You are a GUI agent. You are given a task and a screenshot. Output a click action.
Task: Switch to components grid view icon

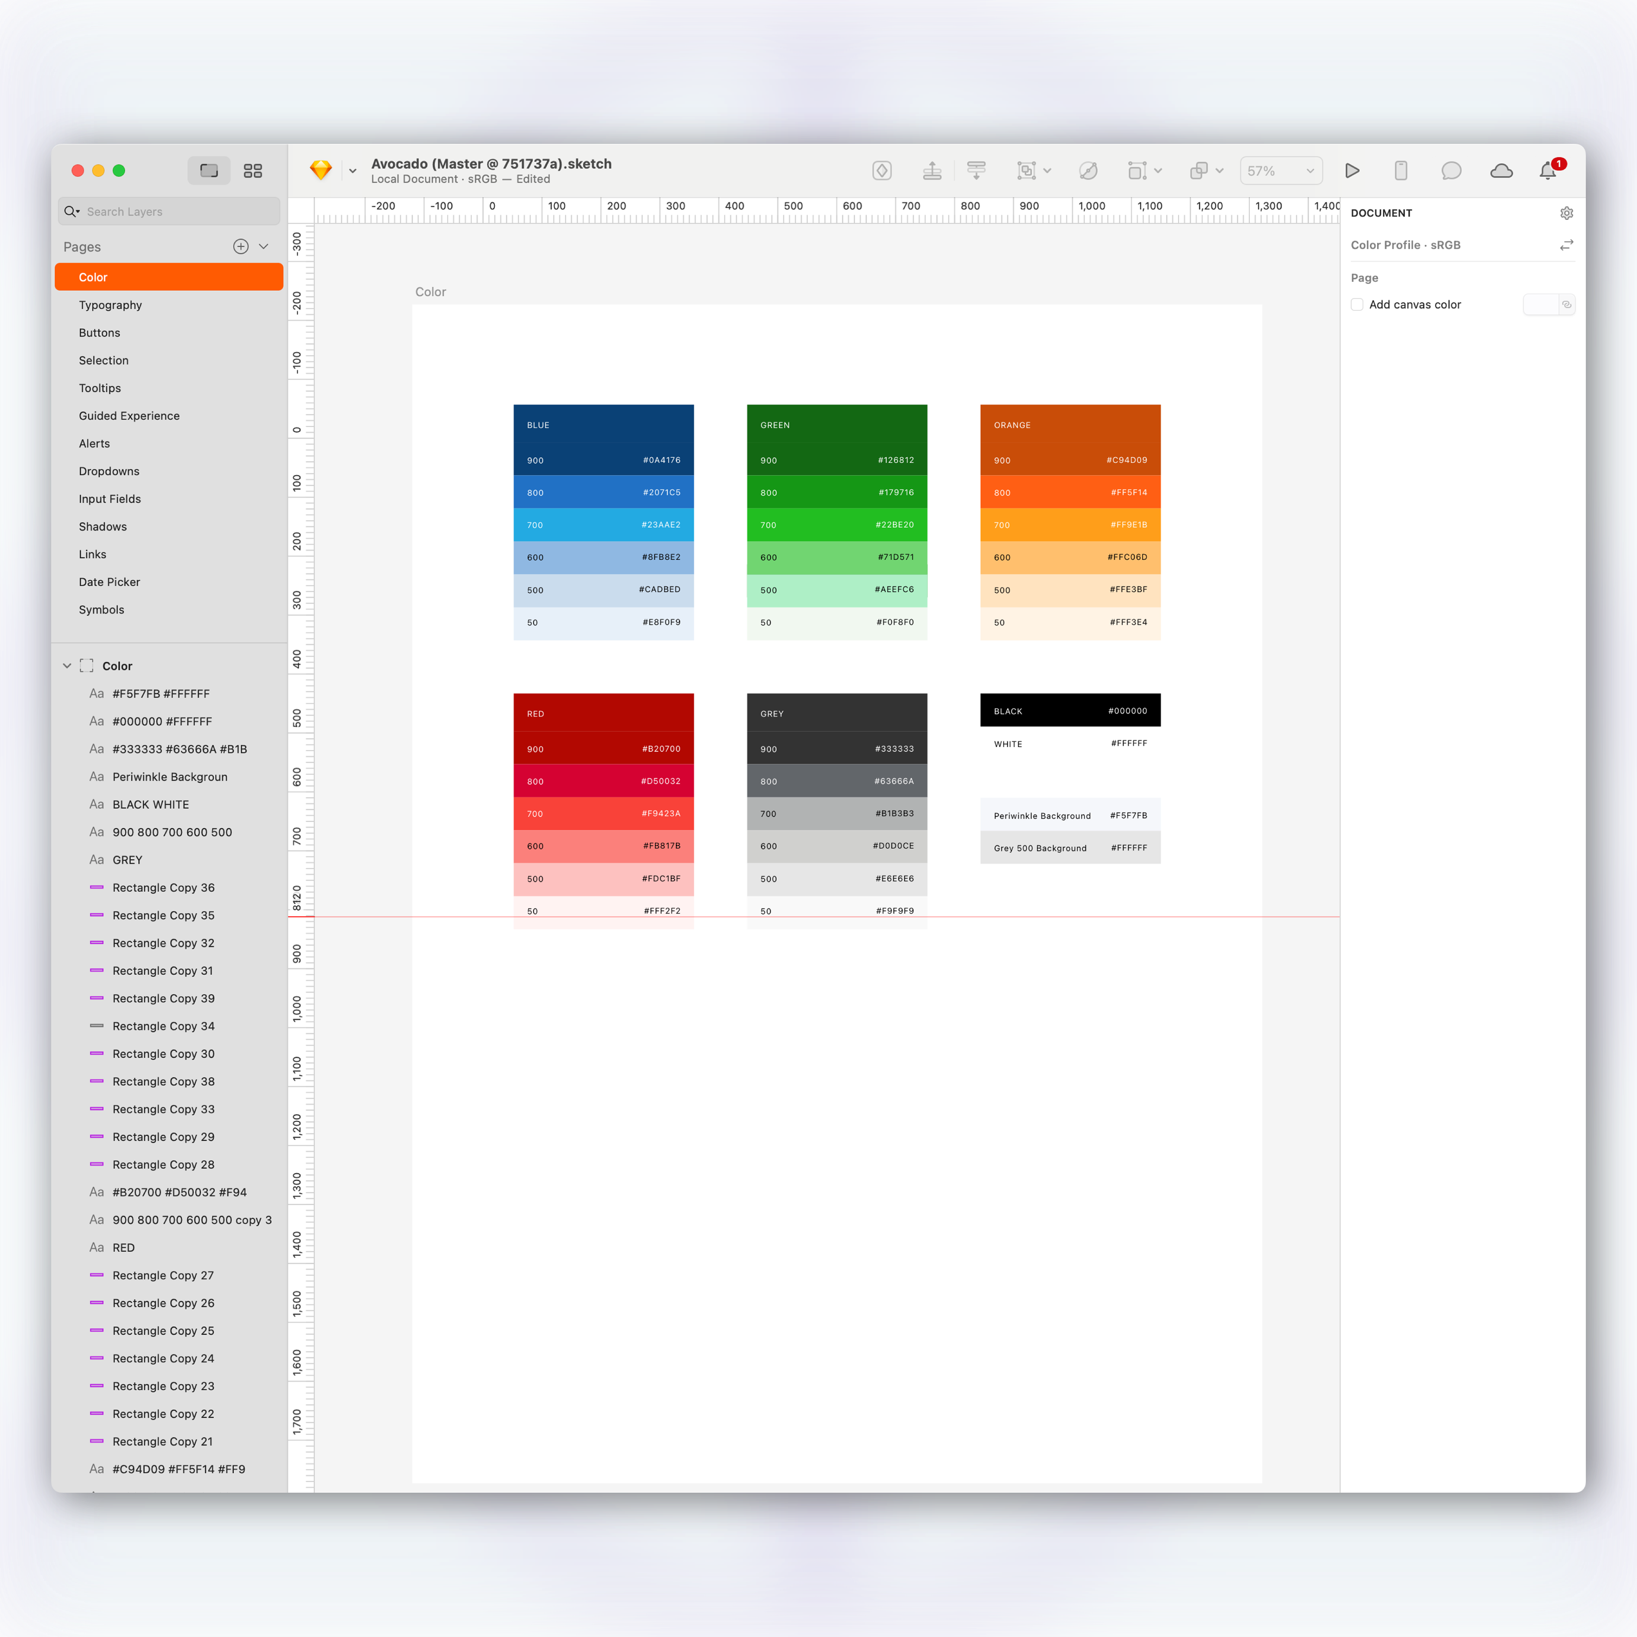(252, 171)
